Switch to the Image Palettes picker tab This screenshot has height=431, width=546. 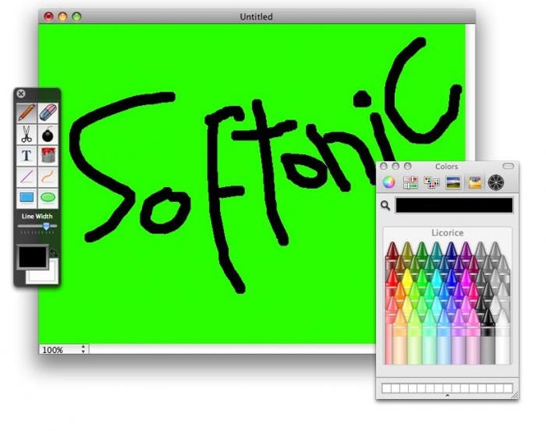pyautogui.click(x=453, y=182)
